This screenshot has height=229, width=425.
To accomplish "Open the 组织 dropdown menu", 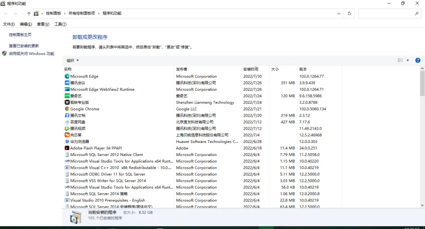I will coord(72,60).
